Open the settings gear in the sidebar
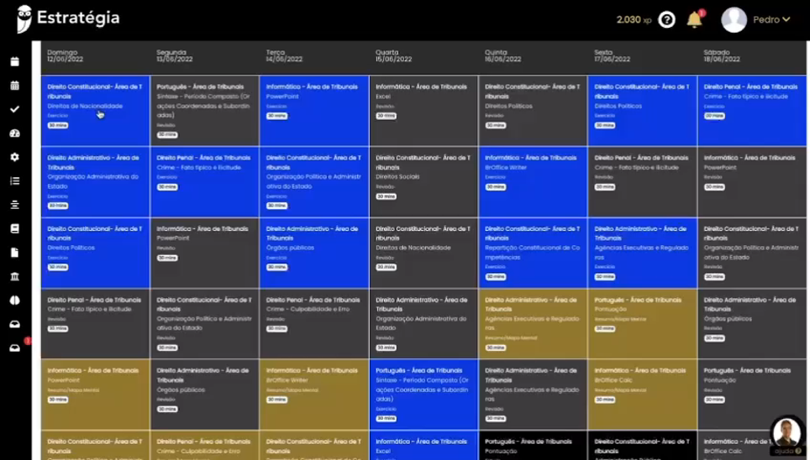Screen dimensions: 810x460 tap(14, 157)
